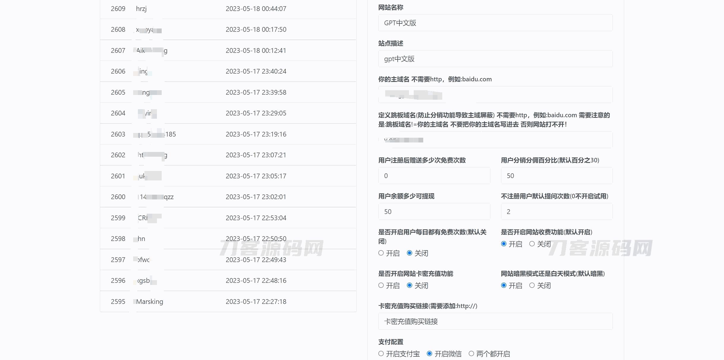Viewport: 724px width, 360px height.
Task: Select 两个都开启 payment option
Action: tap(472, 354)
